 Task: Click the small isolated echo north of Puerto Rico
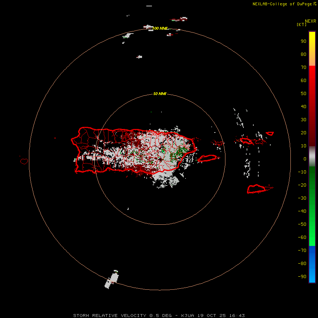pos(139,57)
